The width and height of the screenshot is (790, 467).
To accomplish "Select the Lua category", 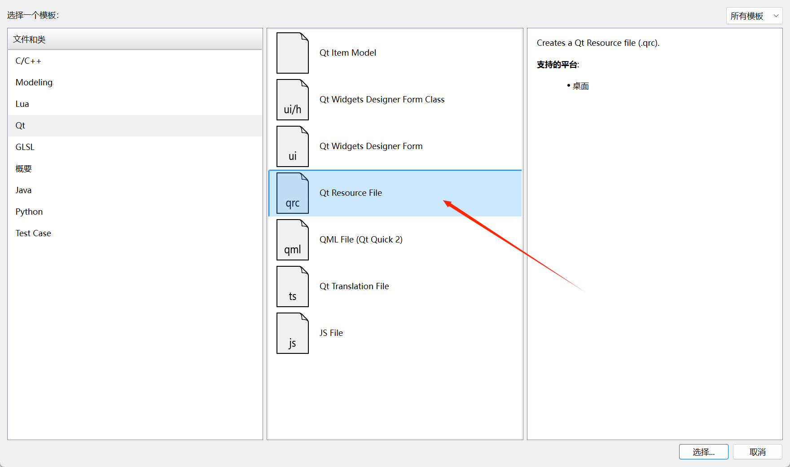I will (x=135, y=104).
